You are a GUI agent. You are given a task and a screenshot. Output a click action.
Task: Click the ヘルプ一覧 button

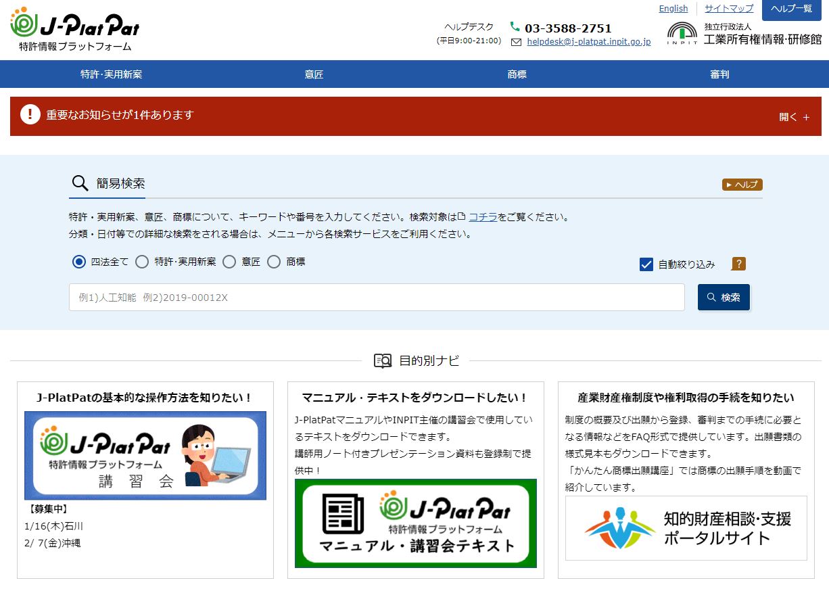click(x=792, y=9)
